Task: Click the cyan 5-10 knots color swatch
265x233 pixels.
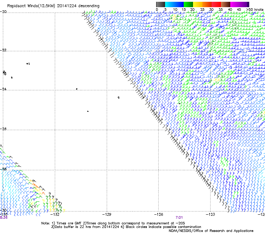Action: click(170, 4)
